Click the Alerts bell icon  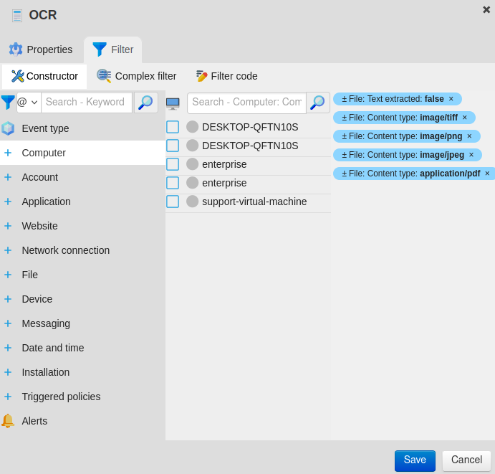(8, 421)
